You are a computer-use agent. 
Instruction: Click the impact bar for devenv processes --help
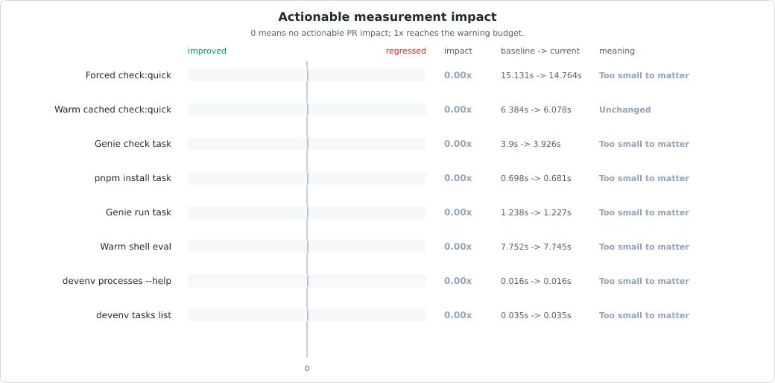click(x=307, y=281)
